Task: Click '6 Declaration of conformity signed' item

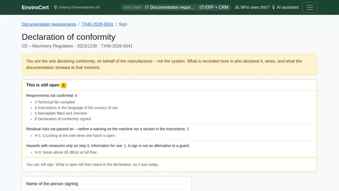Action: [63, 119]
